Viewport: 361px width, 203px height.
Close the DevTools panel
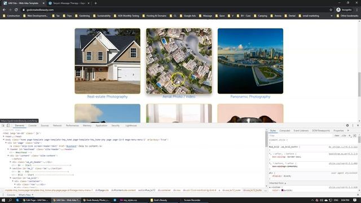click(358, 125)
